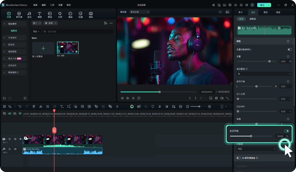Viewport: 296px width, 172px height.
Task: Toggle 音量自動標準化 auto normalization switch
Action: coord(290,49)
